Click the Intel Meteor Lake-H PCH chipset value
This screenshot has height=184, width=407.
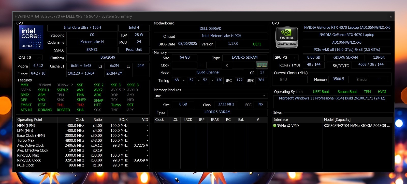[x=222, y=36]
